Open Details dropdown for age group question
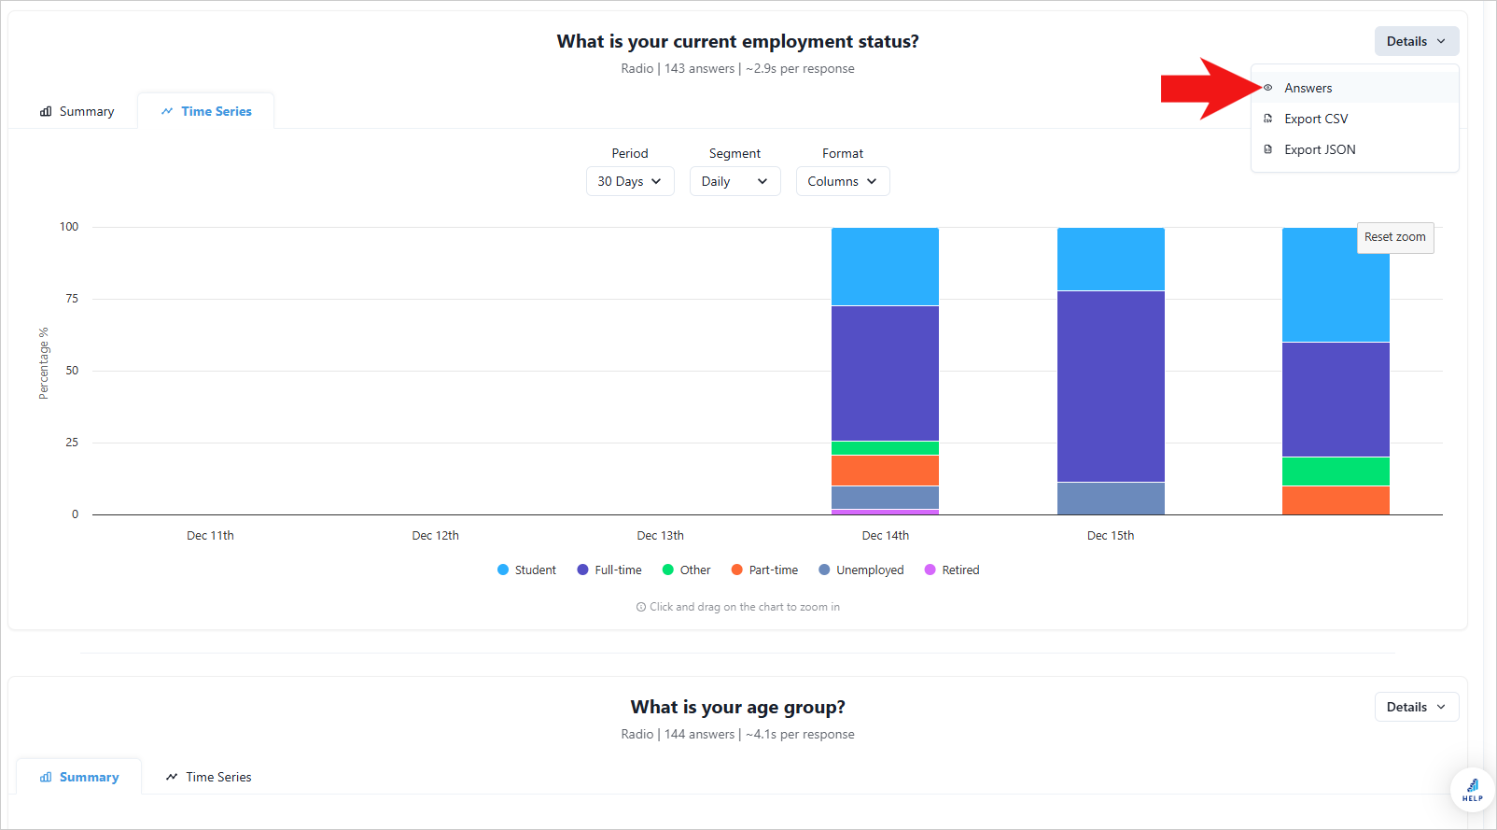1497x830 pixels. click(x=1416, y=707)
